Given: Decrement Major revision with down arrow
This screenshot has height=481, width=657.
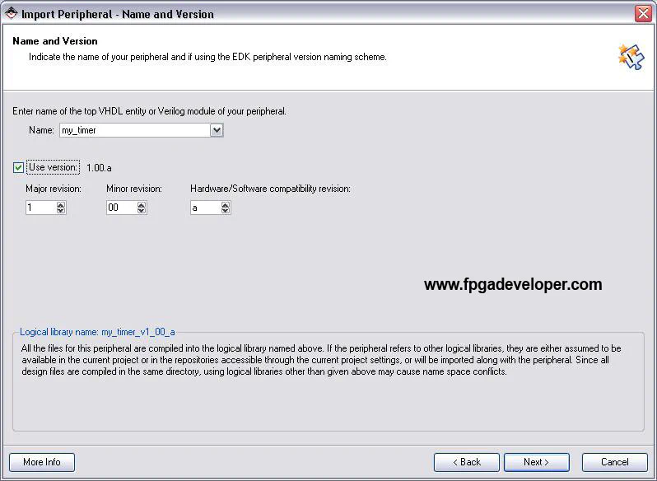Looking at the screenshot, I should [61, 211].
